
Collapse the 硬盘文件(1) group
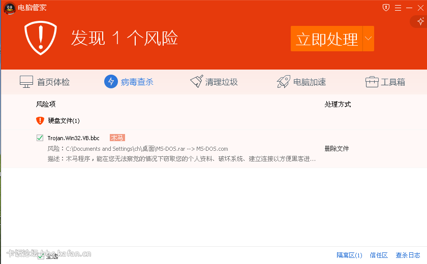tap(40, 121)
